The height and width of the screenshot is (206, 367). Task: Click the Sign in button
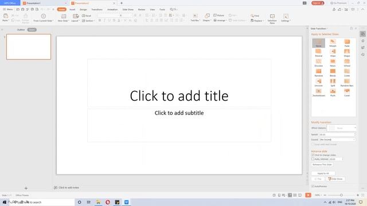pos(318,3)
